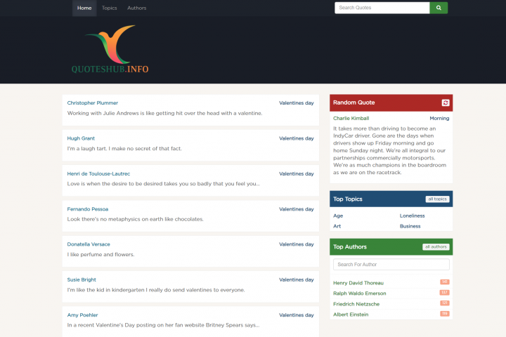This screenshot has height=337, width=506.
Task: Click the all authors button
Action: pos(436,246)
